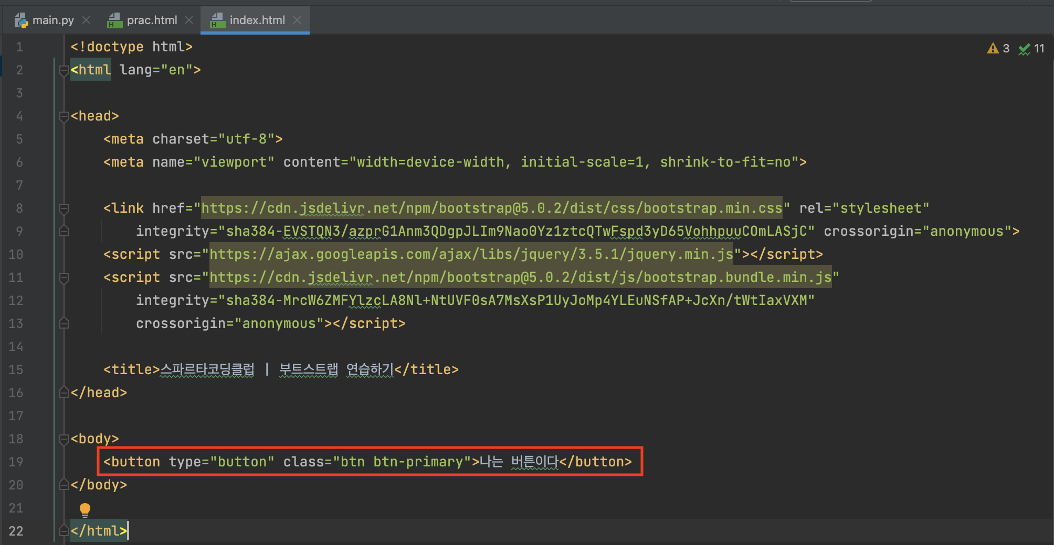
Task: Close the main.py tab
Action: (x=87, y=20)
